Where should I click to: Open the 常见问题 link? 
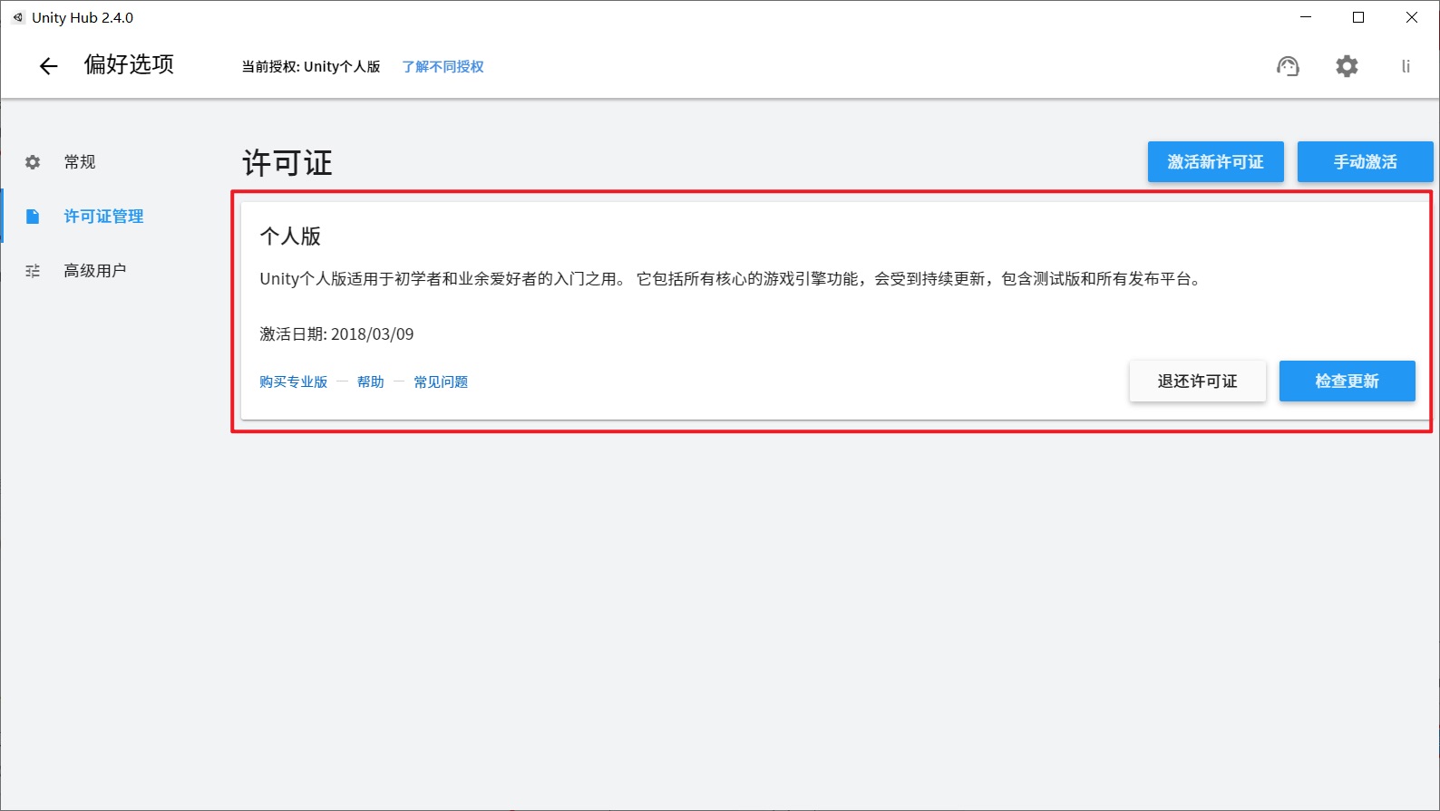(x=441, y=382)
